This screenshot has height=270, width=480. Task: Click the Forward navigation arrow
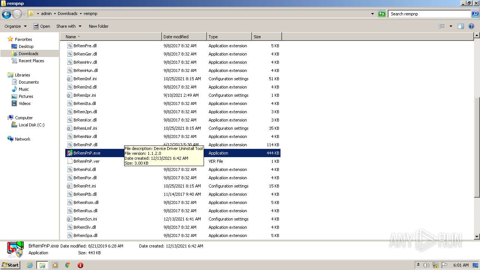[x=17, y=14]
